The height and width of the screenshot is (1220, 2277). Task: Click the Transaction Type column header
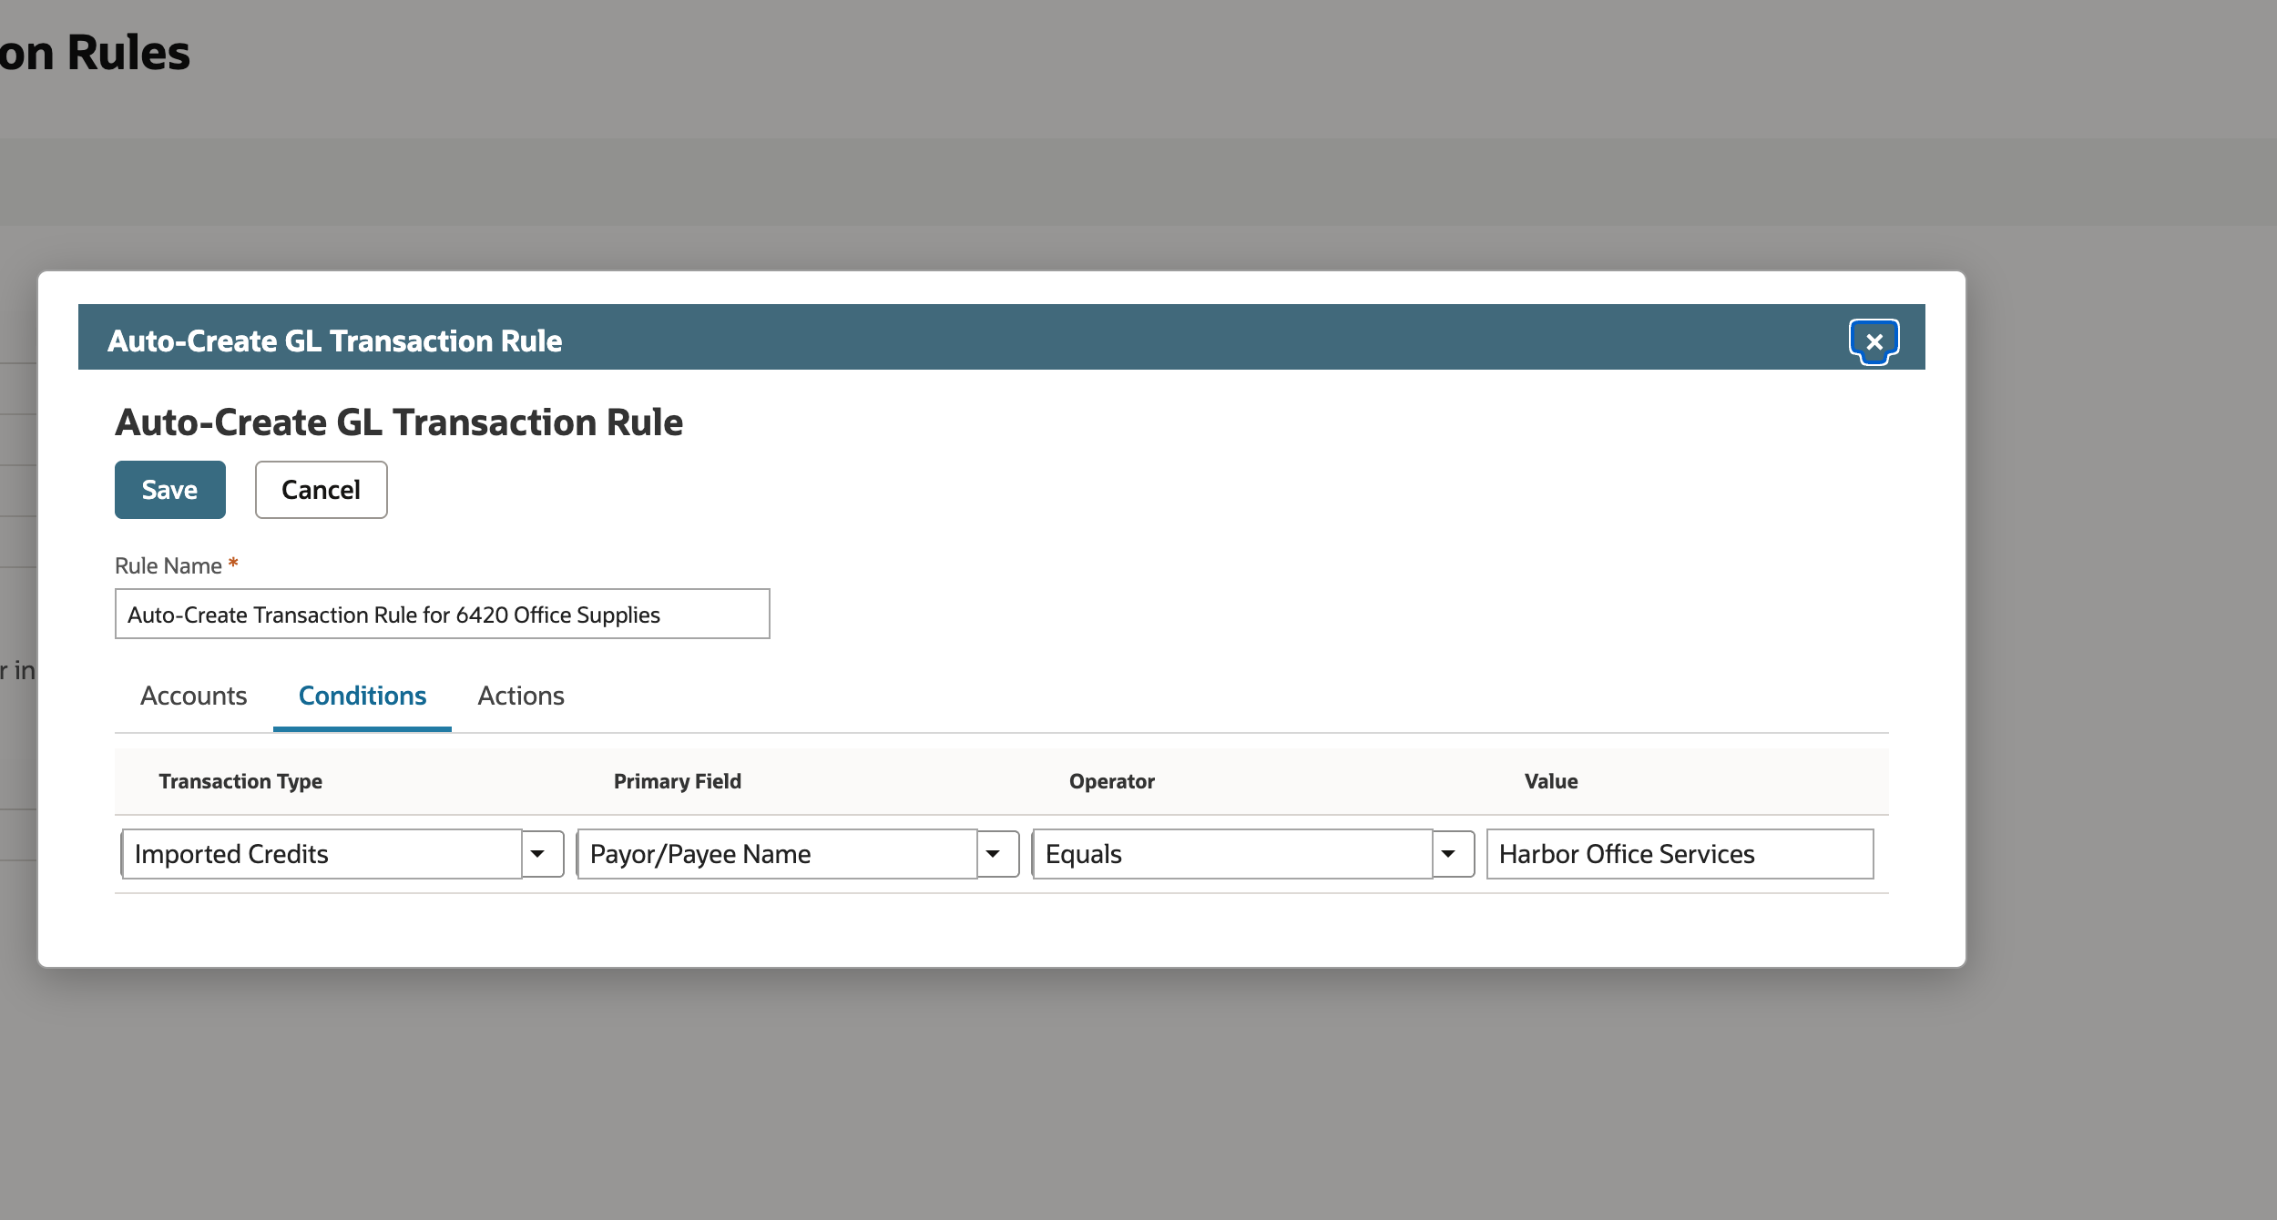pyautogui.click(x=240, y=781)
